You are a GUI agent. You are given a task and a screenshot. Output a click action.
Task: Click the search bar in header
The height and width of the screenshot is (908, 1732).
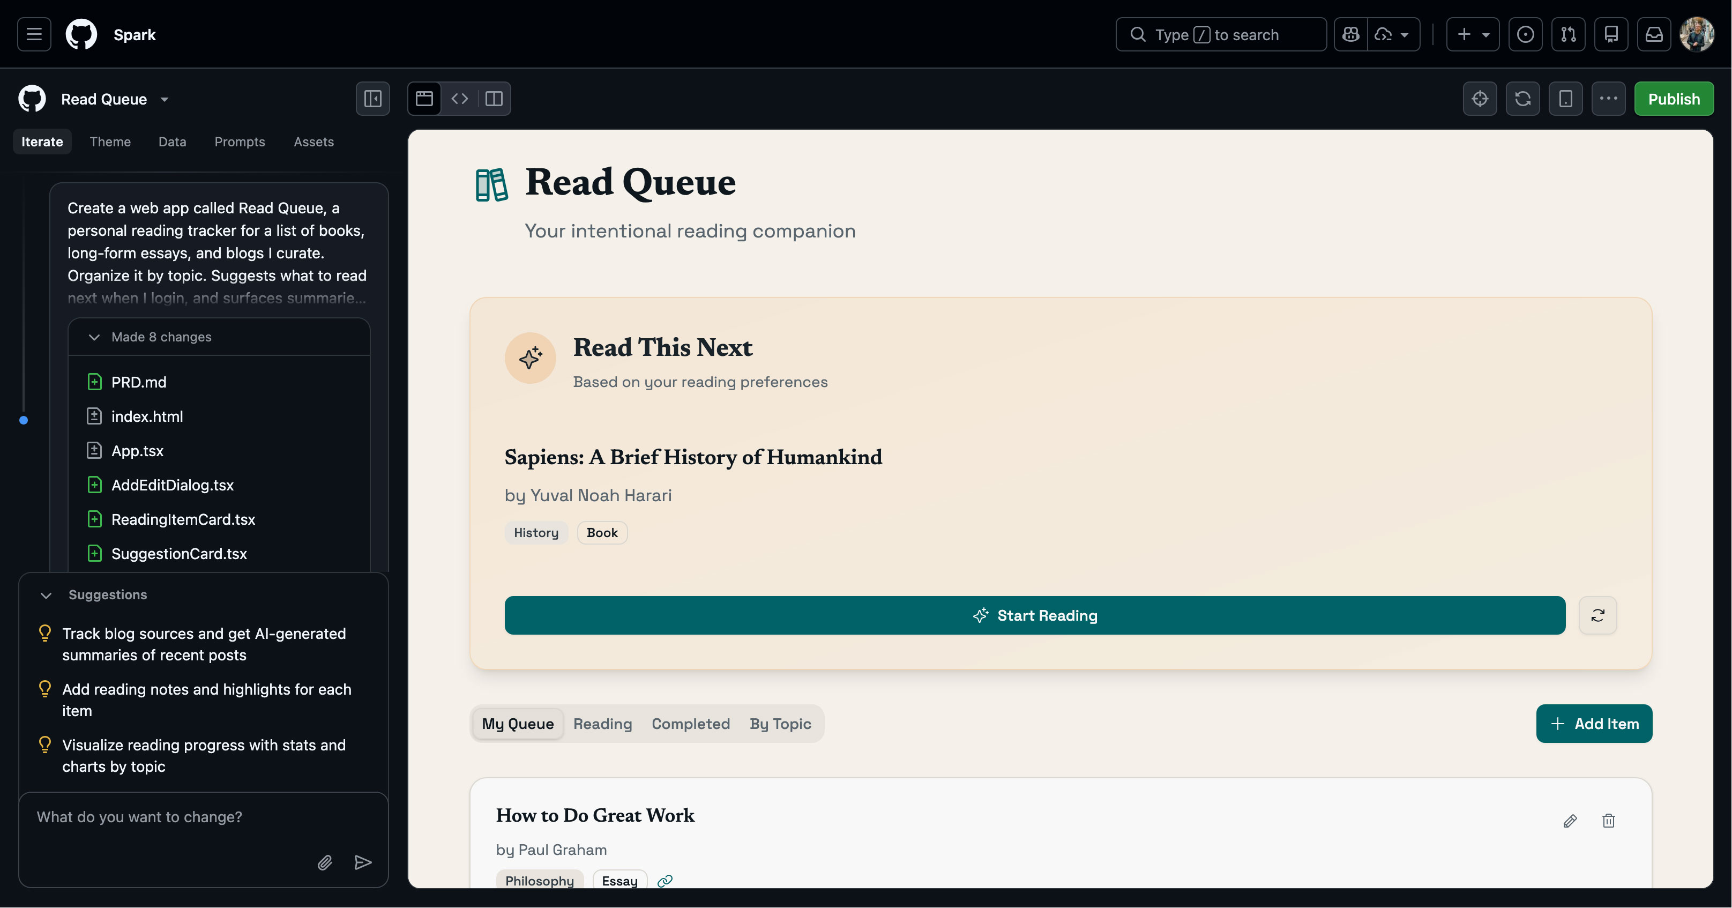click(x=1221, y=34)
